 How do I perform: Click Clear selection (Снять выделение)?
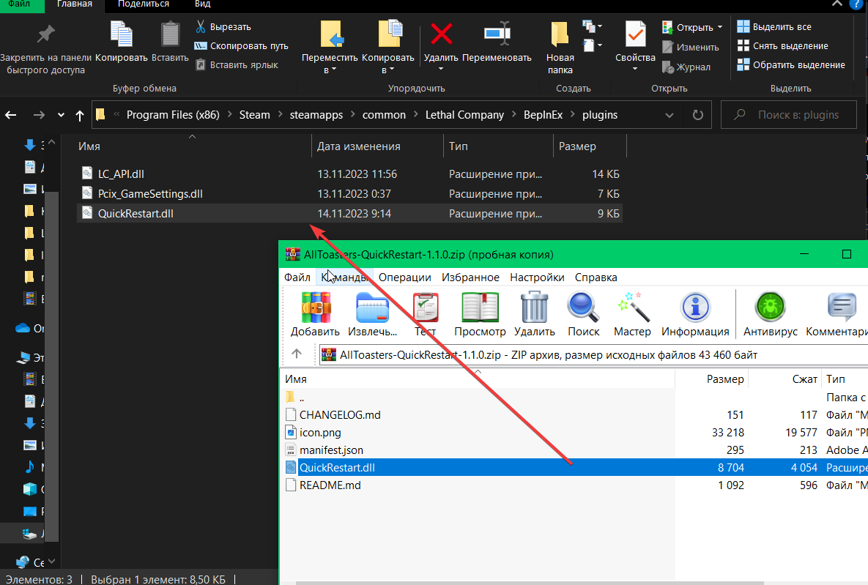coord(783,46)
